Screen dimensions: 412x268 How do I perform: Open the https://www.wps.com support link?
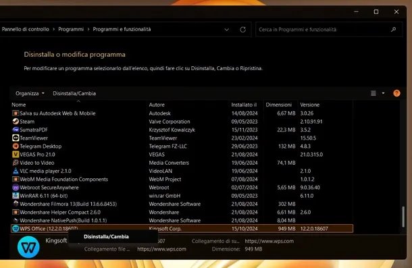269,241
